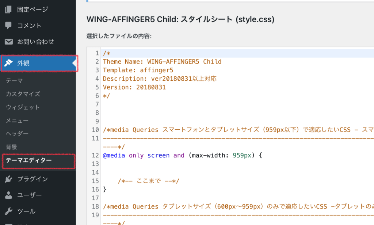Image resolution: width=374 pixels, height=225 pixels.
Task: Open the ヘッダー submenu link
Action: tap(17, 134)
